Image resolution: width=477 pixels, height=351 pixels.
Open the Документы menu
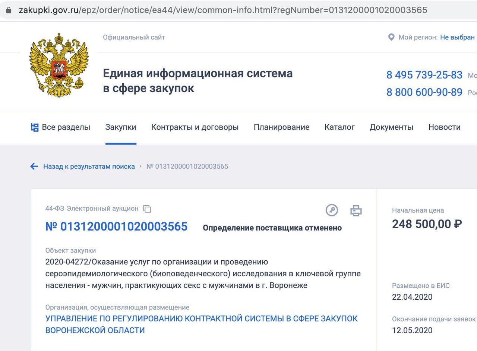pyautogui.click(x=391, y=127)
